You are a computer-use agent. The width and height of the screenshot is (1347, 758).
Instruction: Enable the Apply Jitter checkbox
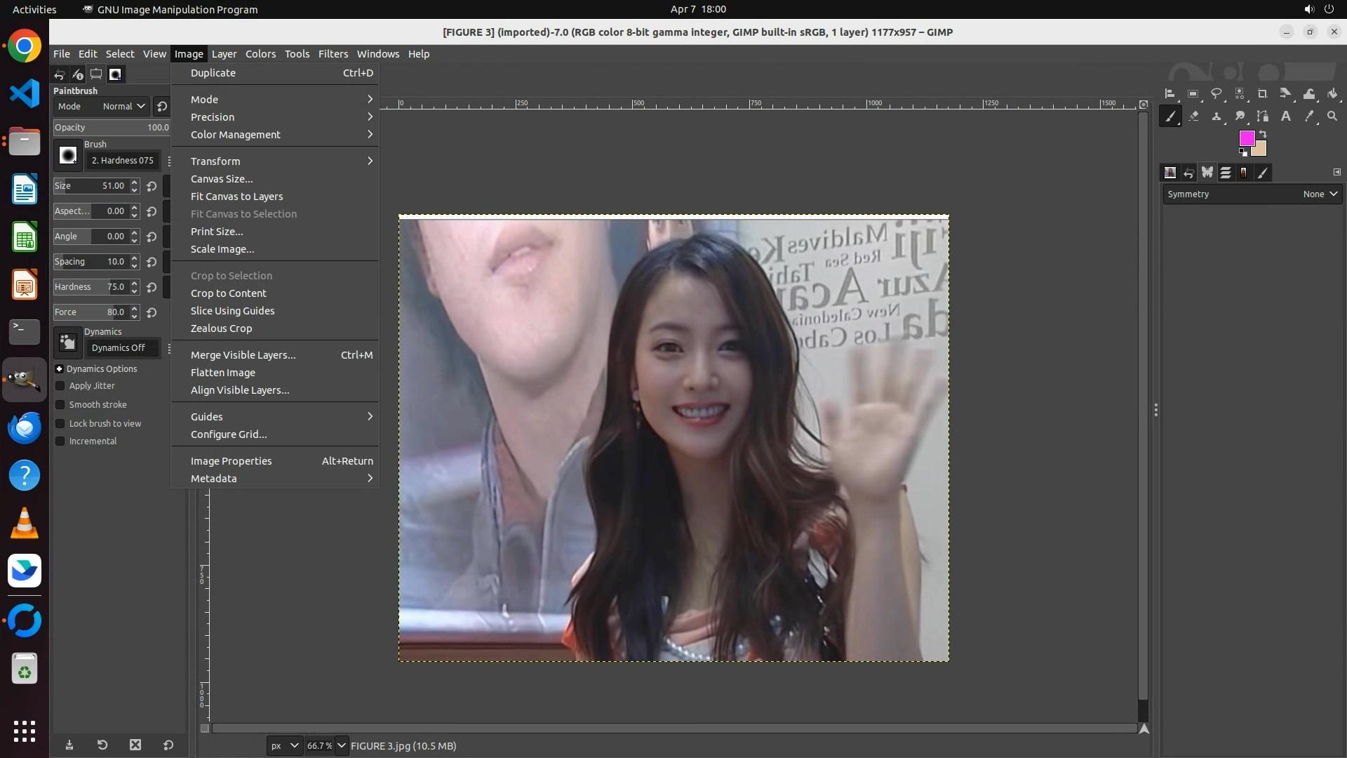[60, 386]
